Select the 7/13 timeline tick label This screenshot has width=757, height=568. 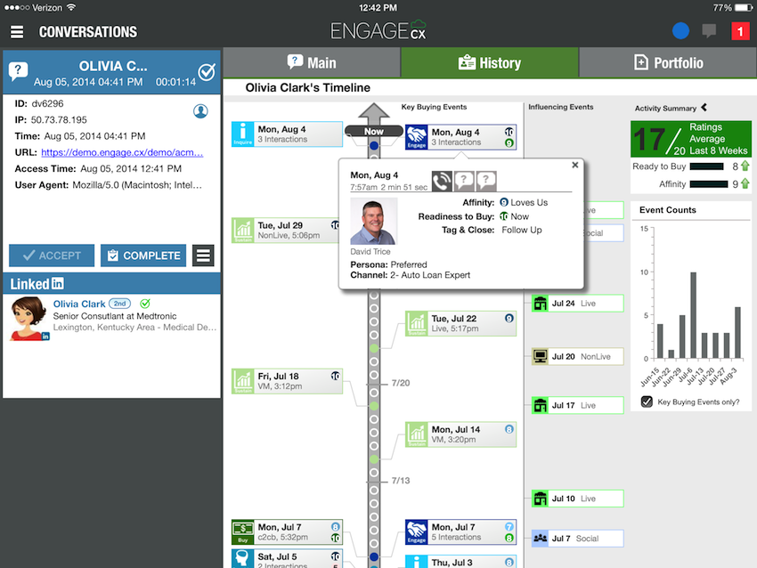[401, 481]
